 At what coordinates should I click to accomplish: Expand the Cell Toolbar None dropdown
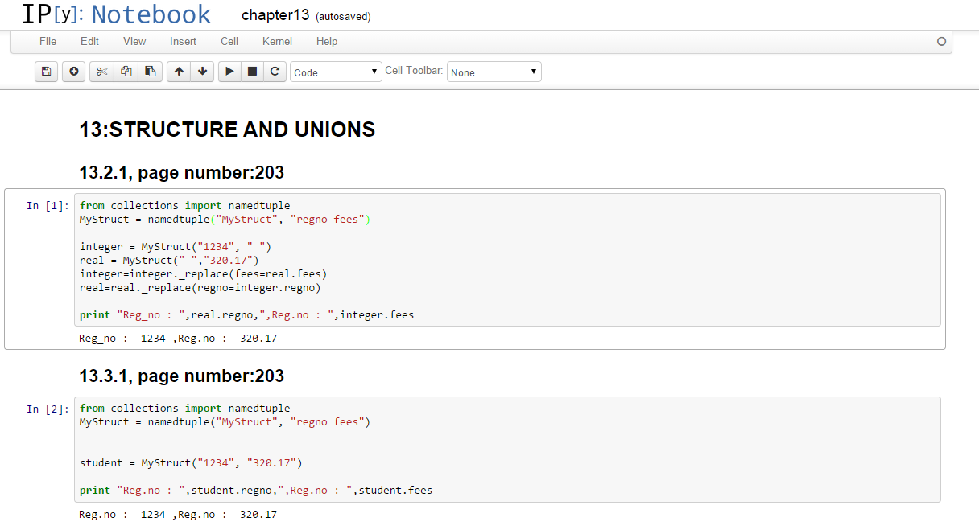point(494,72)
